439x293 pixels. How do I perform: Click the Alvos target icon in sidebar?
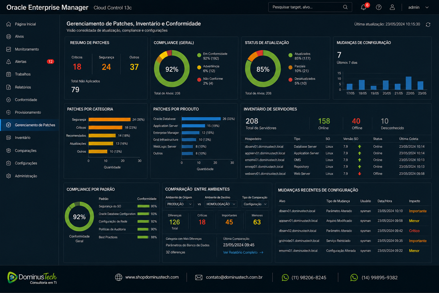coord(9,36)
